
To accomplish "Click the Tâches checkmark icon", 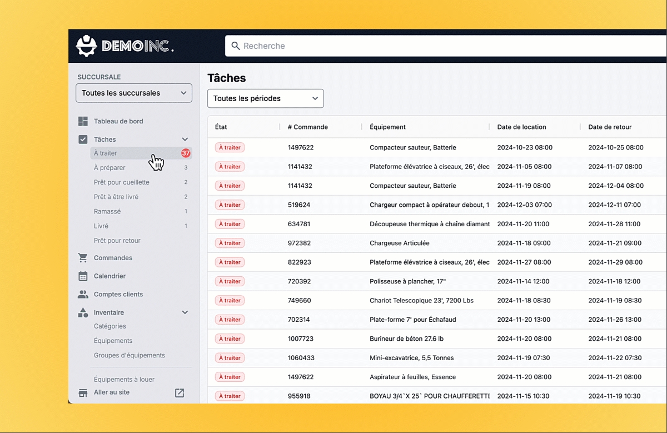I will pos(83,140).
